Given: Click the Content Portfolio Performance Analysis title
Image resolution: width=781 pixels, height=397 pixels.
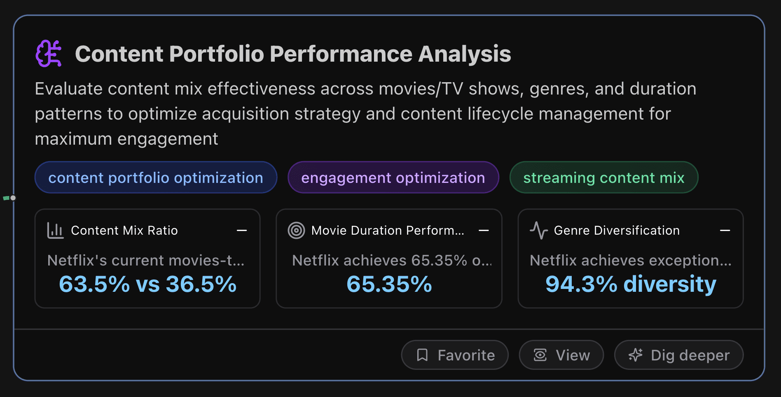Looking at the screenshot, I should click(293, 53).
